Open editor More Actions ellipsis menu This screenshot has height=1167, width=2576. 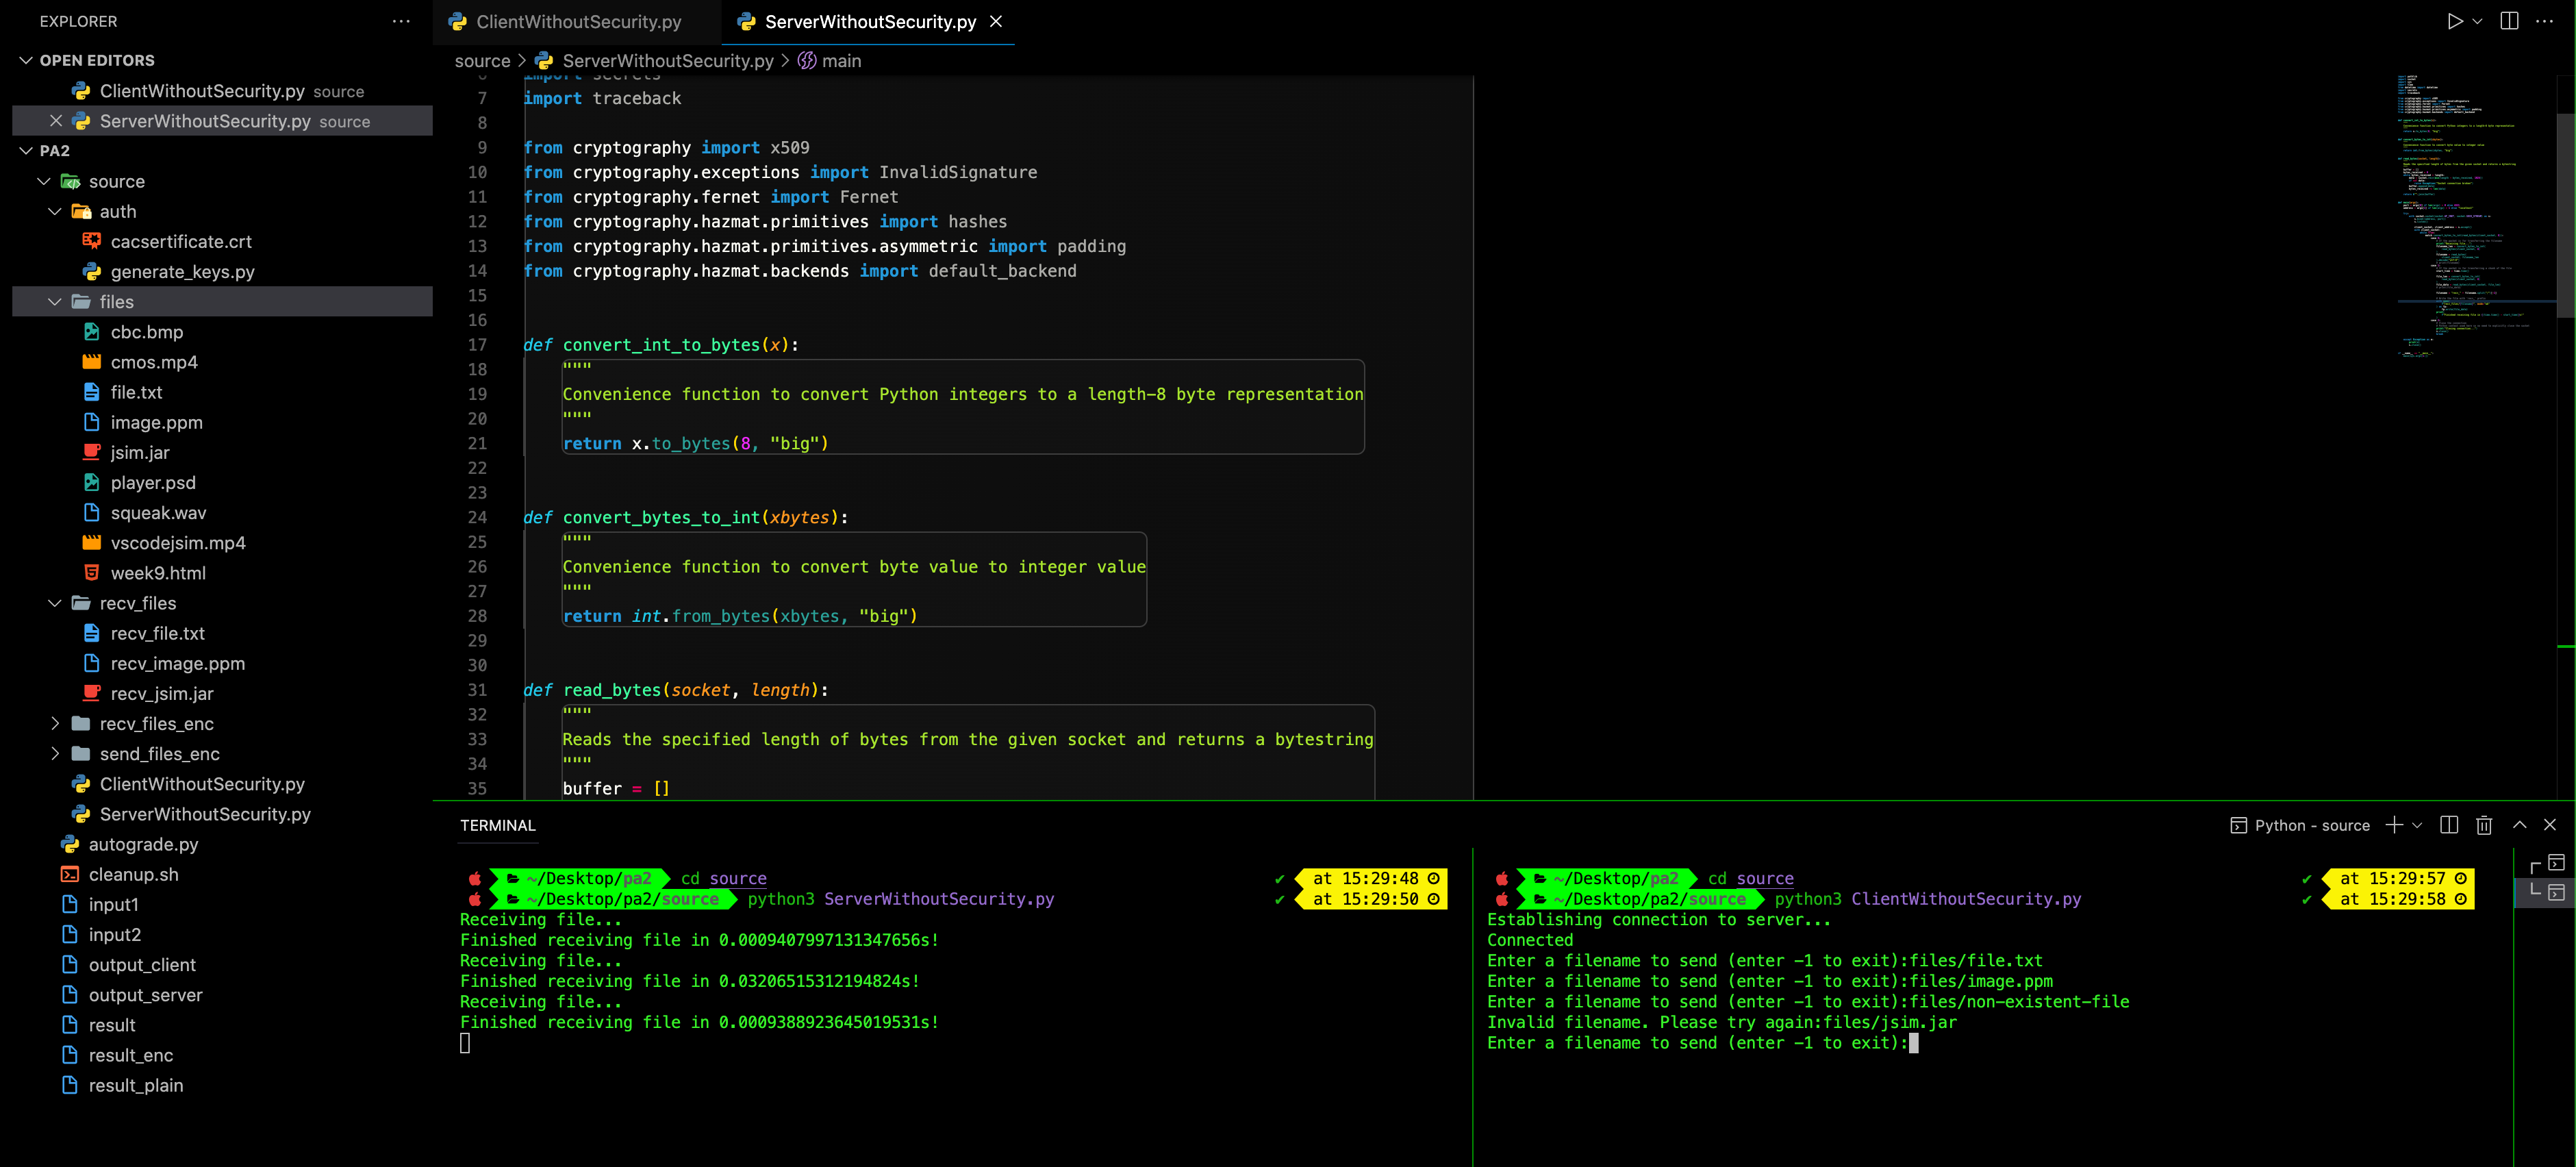[x=2545, y=21]
